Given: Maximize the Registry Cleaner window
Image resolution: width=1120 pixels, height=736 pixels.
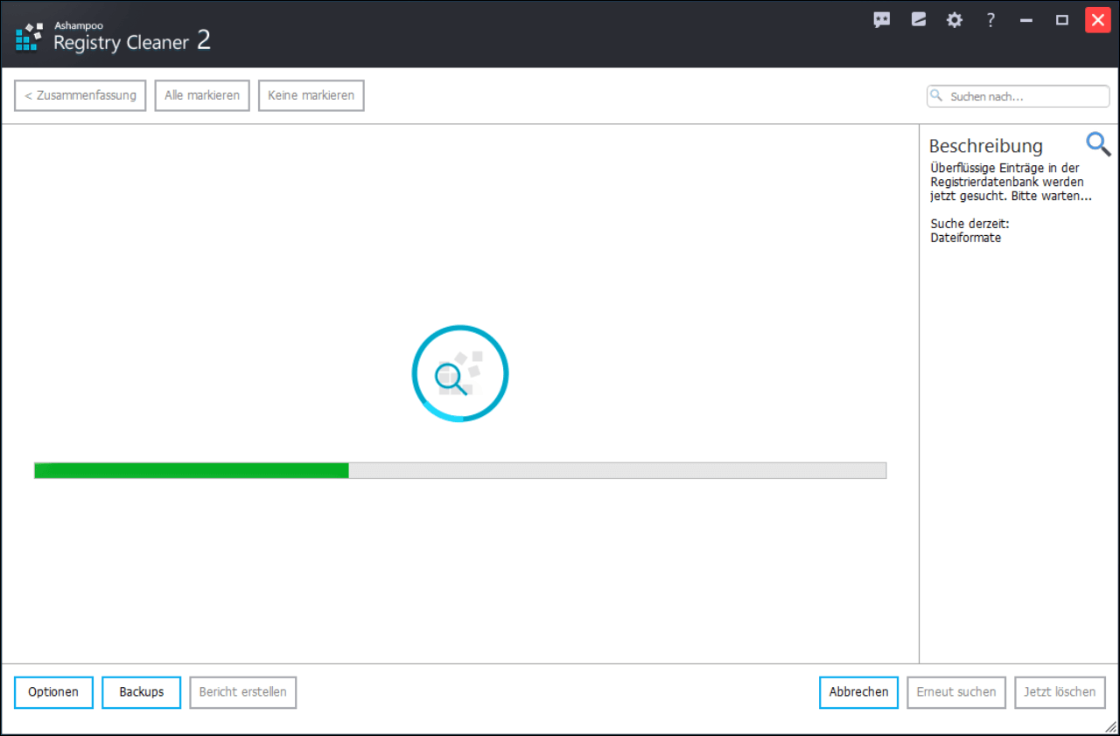Looking at the screenshot, I should (x=1062, y=20).
